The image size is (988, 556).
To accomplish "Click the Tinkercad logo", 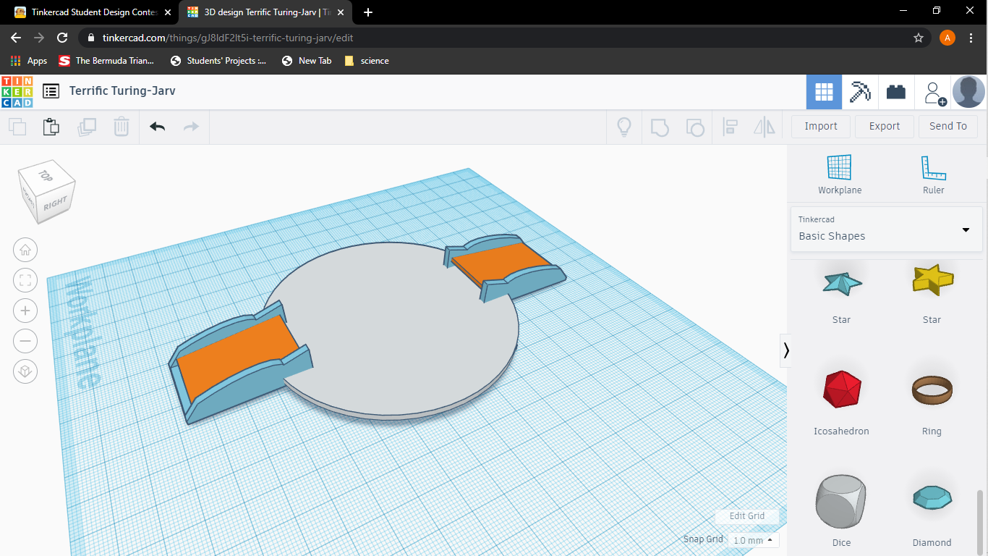I will click(17, 91).
